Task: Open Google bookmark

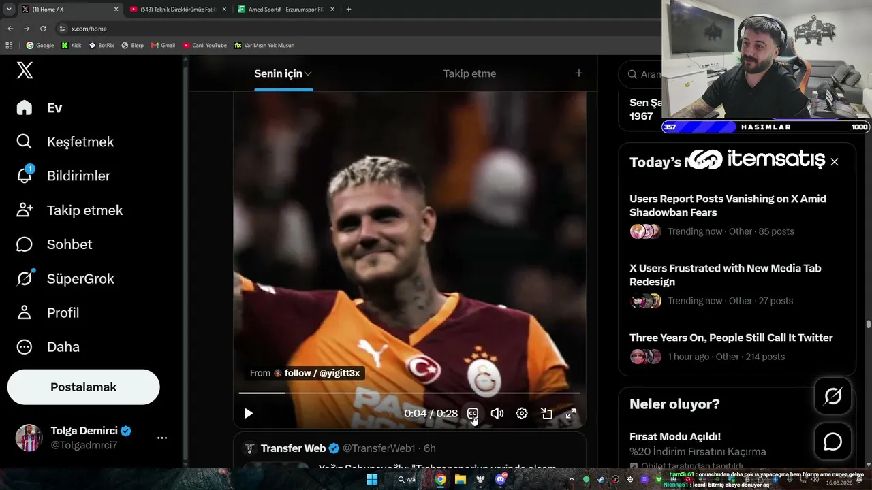Action: pos(40,45)
